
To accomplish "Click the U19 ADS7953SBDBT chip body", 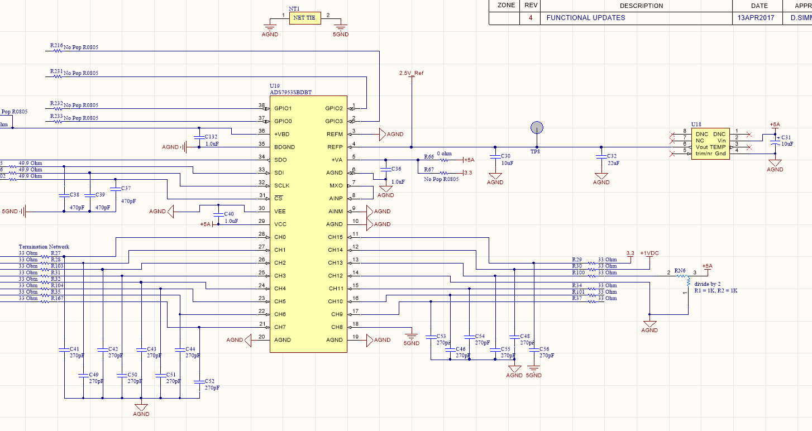I will pyautogui.click(x=308, y=223).
